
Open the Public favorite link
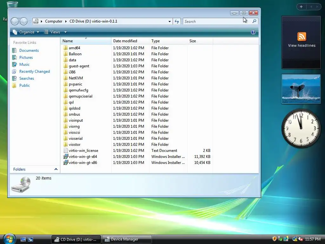(x=24, y=85)
